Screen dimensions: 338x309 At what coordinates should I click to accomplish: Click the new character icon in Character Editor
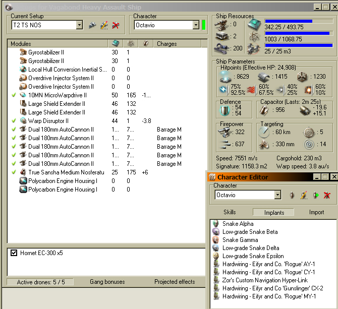[292, 195]
